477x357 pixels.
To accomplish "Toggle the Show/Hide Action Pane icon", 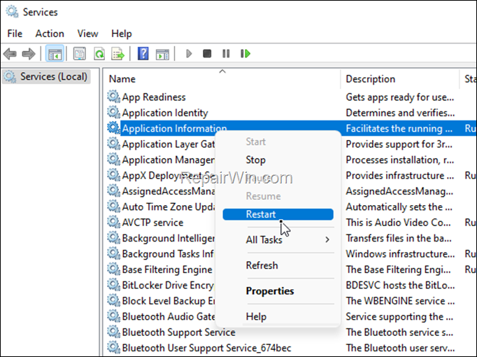I will [x=162, y=54].
